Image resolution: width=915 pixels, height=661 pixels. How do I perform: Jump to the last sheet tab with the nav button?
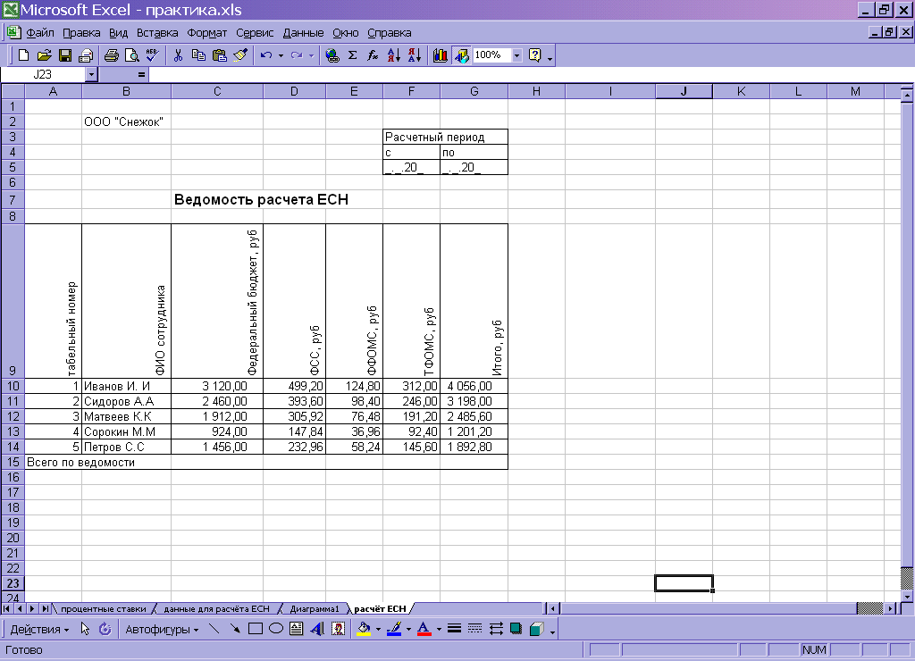(45, 609)
